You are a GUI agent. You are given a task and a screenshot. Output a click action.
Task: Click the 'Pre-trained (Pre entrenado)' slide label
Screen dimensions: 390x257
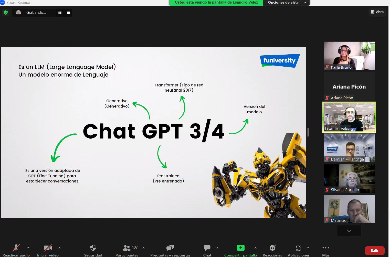[168, 178]
